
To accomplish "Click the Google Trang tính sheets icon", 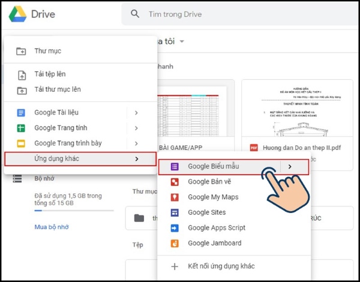I will click(21, 128).
